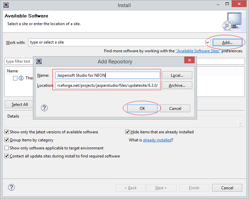The height and width of the screenshot is (199, 249).
Task: Toggle Show only the latest versions checkbox
Action: tap(6, 132)
